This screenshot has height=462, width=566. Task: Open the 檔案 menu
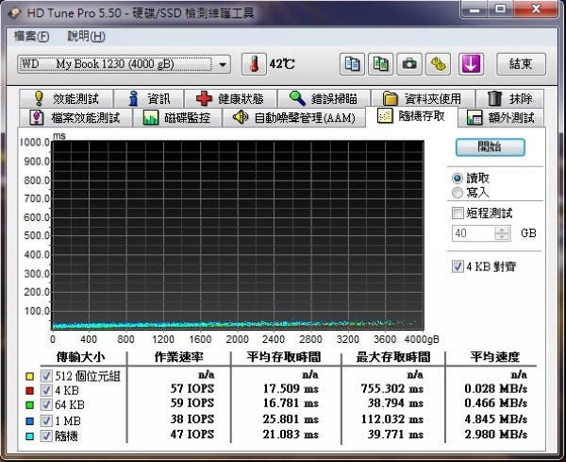32,36
